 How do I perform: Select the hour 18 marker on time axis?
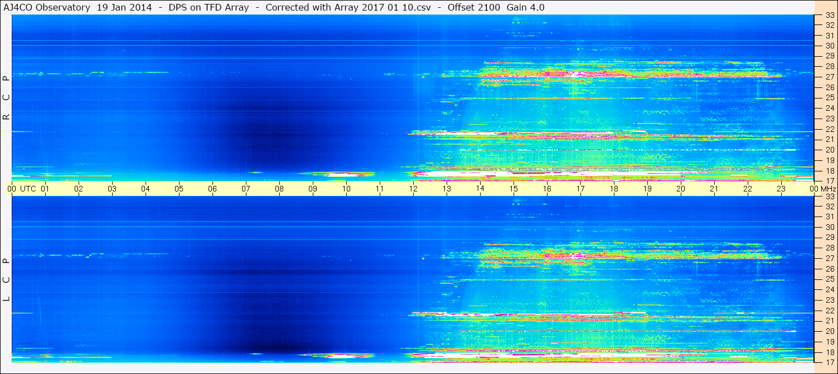click(614, 189)
